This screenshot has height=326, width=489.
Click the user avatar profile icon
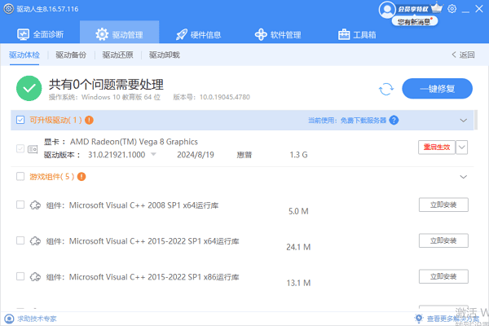click(386, 9)
